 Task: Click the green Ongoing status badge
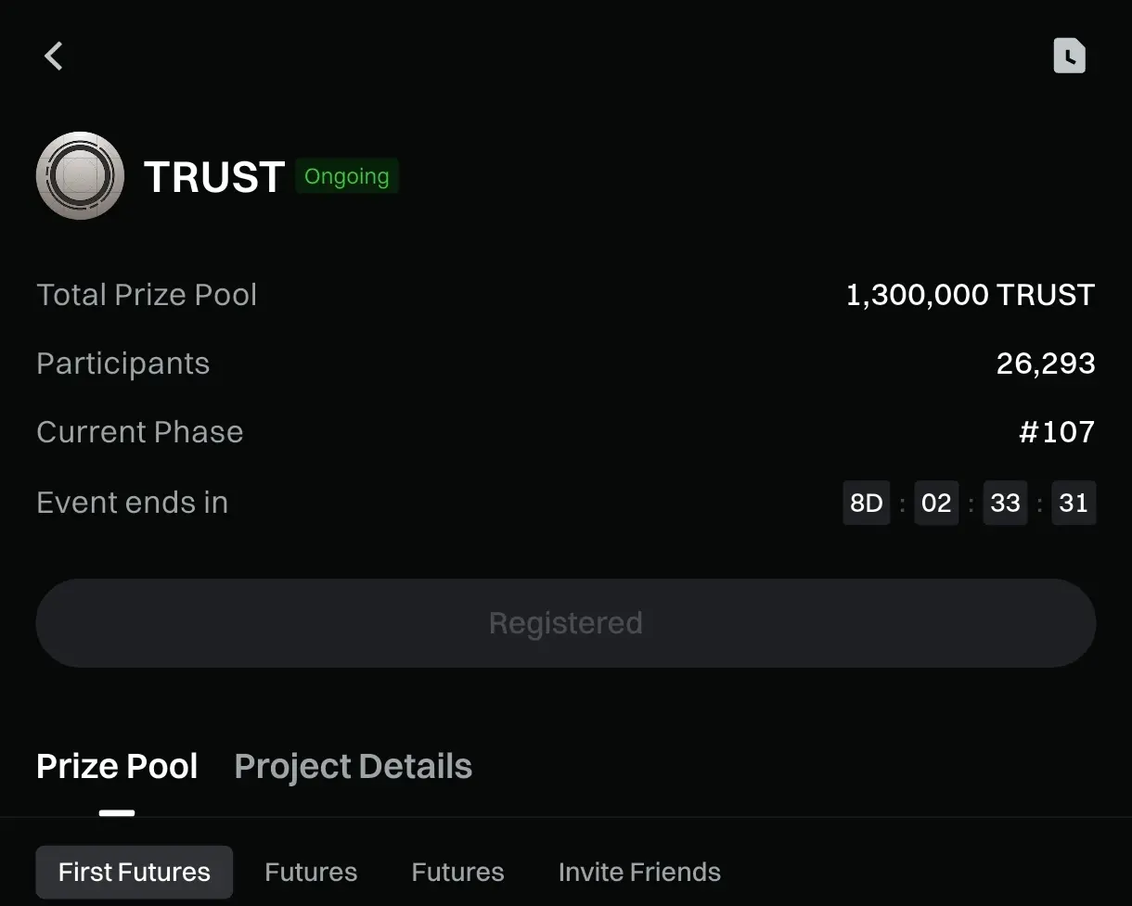[346, 176]
